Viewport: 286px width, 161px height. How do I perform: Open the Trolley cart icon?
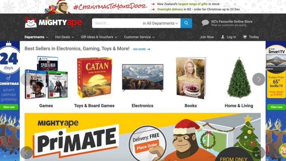pyautogui.click(x=245, y=37)
